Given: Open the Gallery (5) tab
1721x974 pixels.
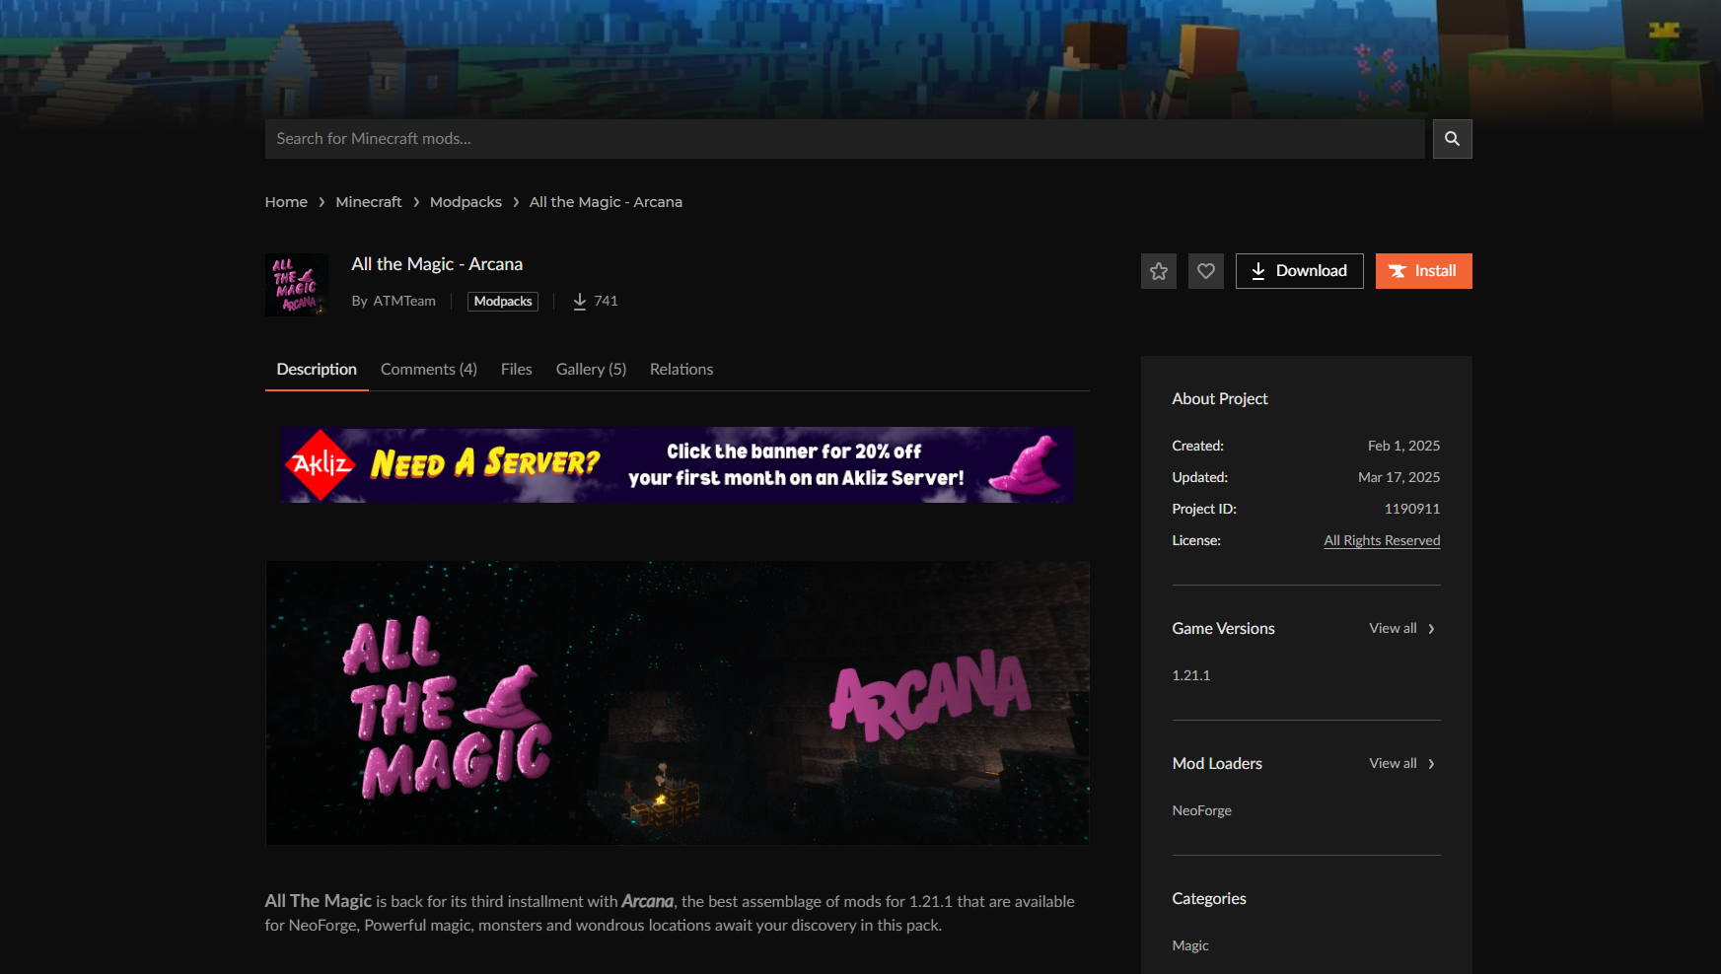Looking at the screenshot, I should click(590, 369).
